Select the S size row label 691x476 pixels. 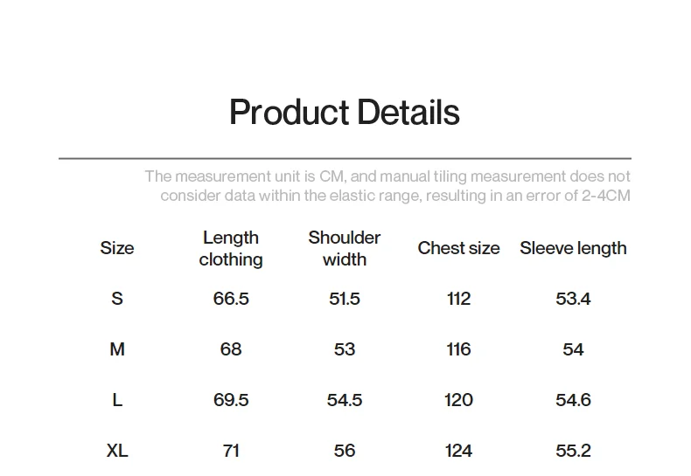(x=117, y=299)
